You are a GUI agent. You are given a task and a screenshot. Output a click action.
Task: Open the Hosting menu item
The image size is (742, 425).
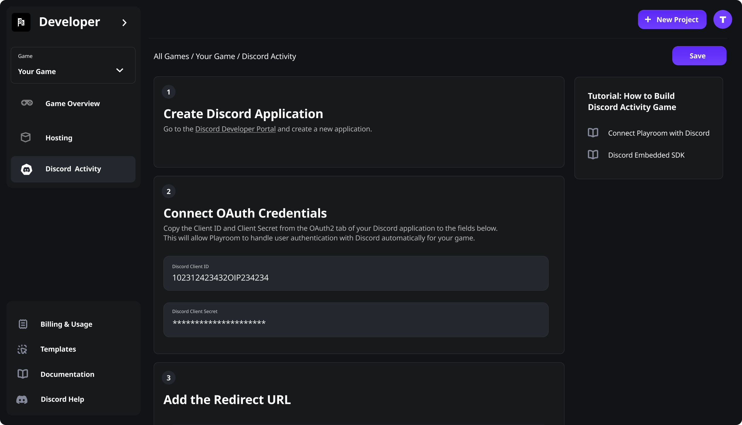tap(59, 138)
